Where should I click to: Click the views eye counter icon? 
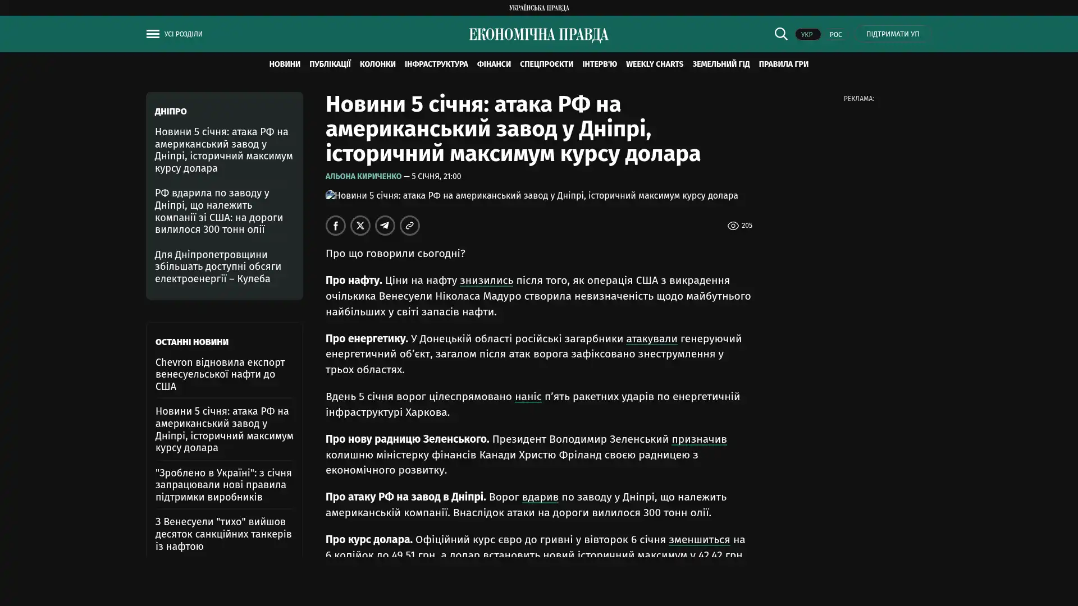click(733, 226)
